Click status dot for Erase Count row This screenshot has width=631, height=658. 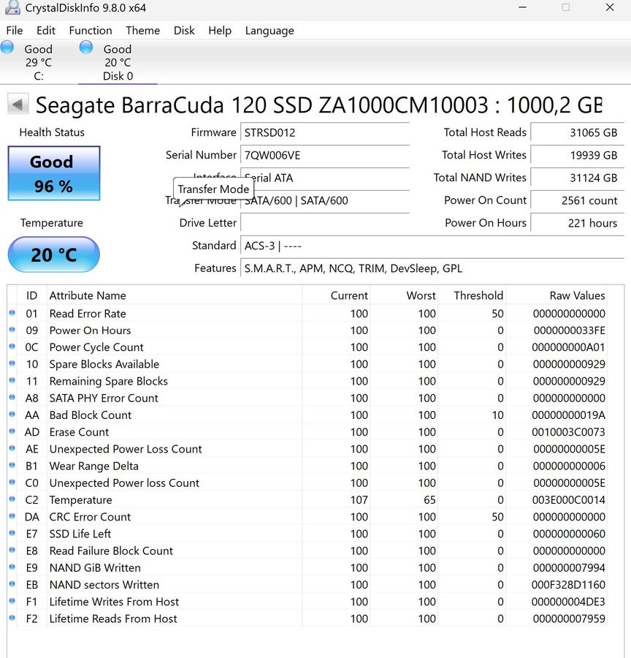[12, 431]
